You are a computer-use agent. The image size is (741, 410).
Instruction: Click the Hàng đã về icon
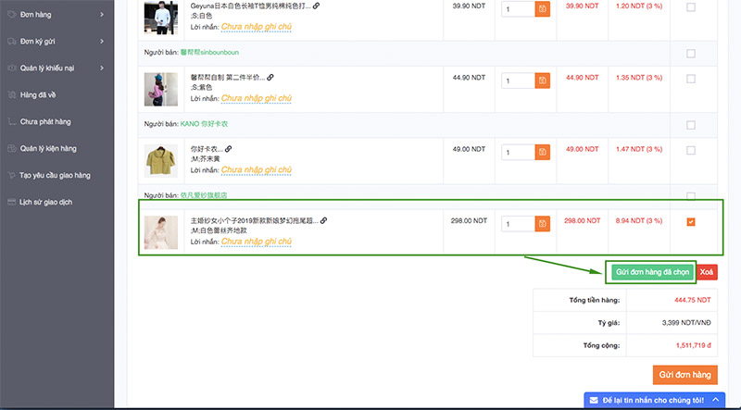pos(12,95)
